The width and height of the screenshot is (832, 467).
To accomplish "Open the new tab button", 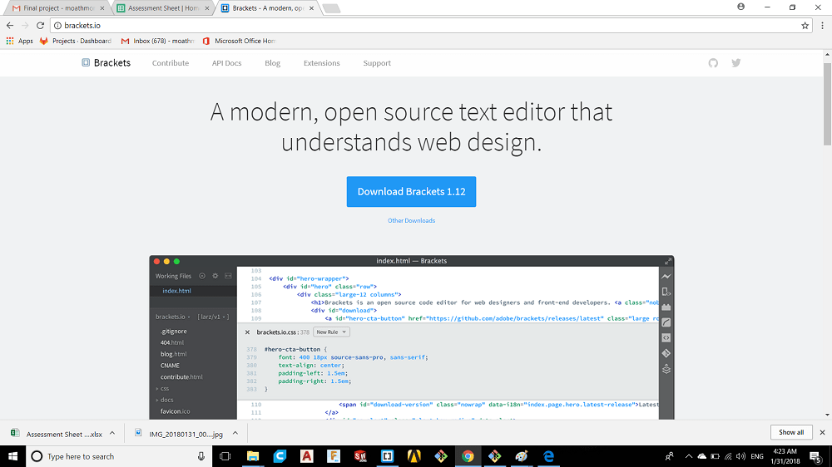I will click(332, 8).
